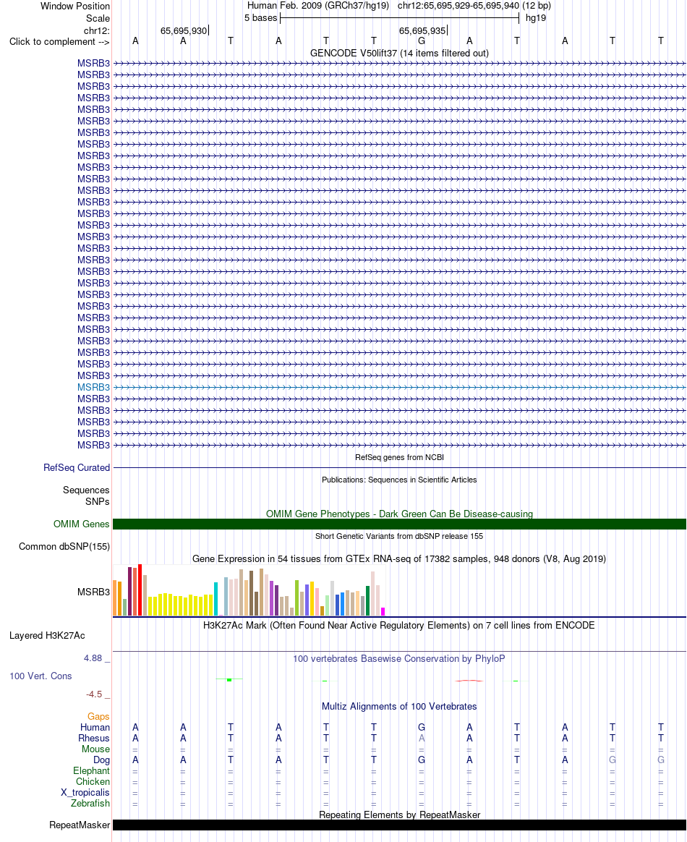Click the G in the Human alignment row
The width and height of the screenshot is (687, 842).
coord(422,728)
